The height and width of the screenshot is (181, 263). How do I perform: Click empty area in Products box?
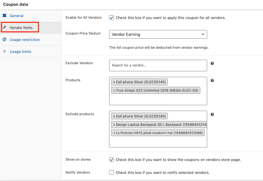(x=158, y=100)
